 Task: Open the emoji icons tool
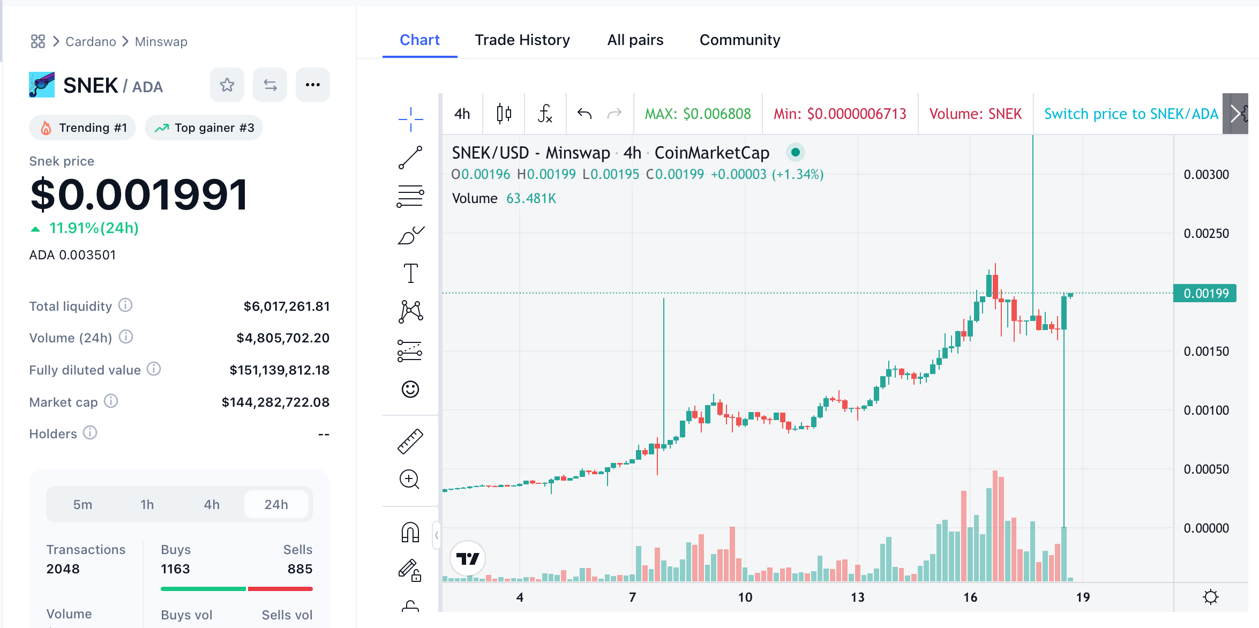(x=410, y=389)
